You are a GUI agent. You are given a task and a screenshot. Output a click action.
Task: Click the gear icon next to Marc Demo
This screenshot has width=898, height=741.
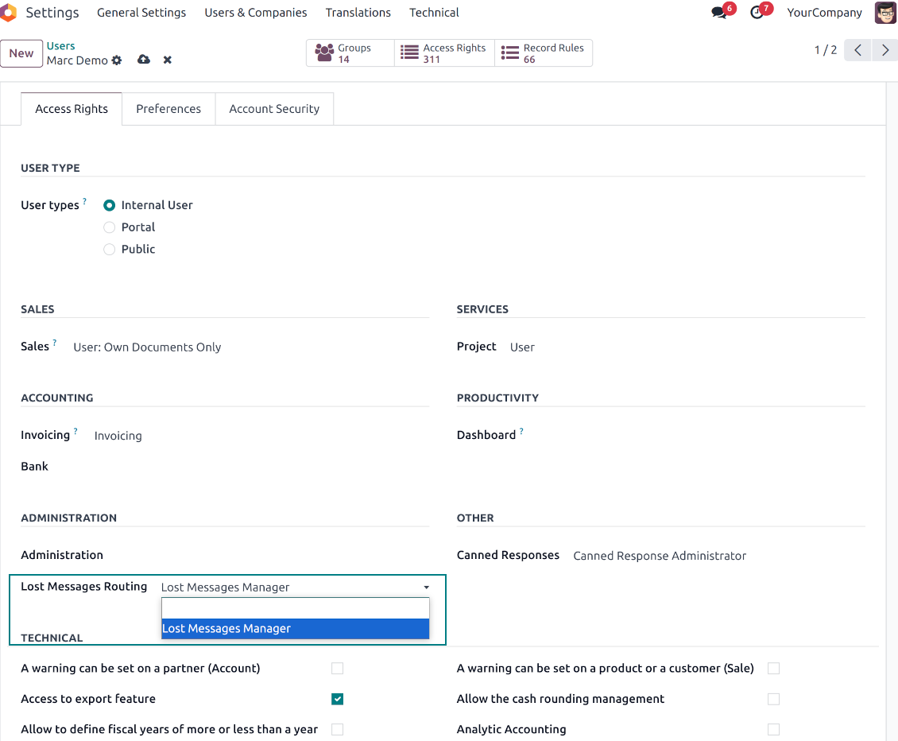click(117, 60)
